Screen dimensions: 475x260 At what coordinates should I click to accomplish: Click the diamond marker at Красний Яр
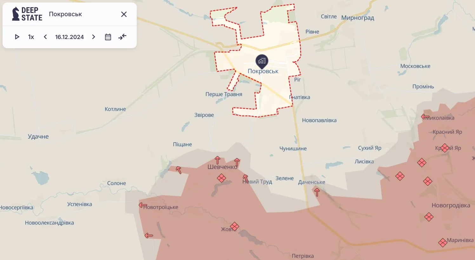point(445,148)
